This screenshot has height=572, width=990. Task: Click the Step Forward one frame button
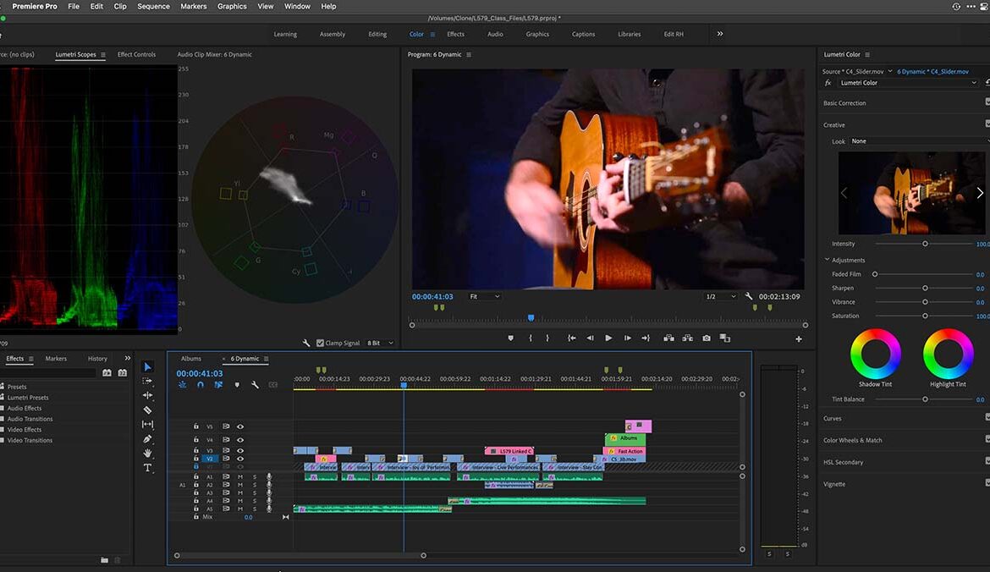(627, 338)
